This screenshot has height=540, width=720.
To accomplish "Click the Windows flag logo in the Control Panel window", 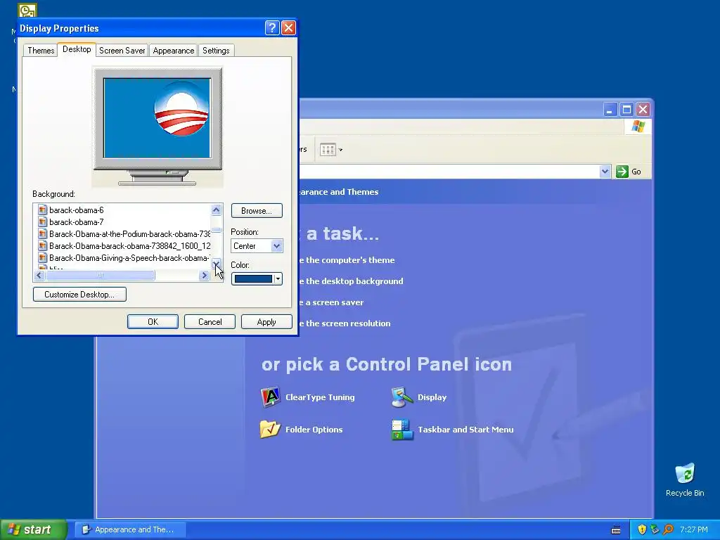I will coord(638,127).
